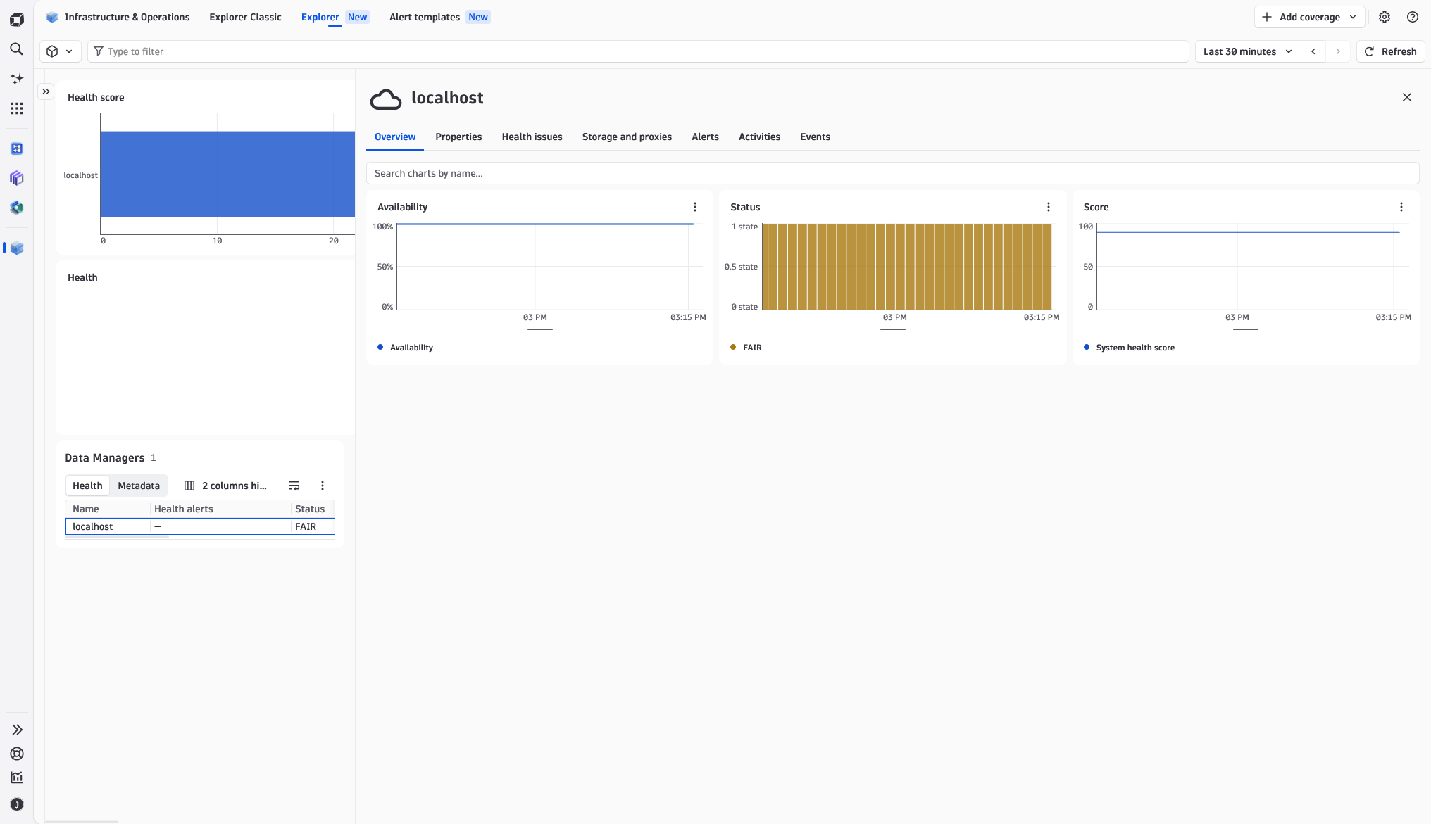Expand the collapsed left panel chevrons
Image resolution: width=1431 pixels, height=824 pixels.
click(x=46, y=91)
